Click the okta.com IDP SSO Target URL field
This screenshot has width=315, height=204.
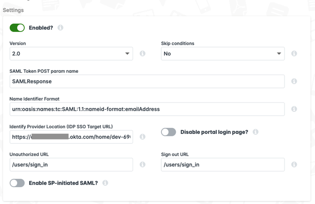[x=71, y=137]
